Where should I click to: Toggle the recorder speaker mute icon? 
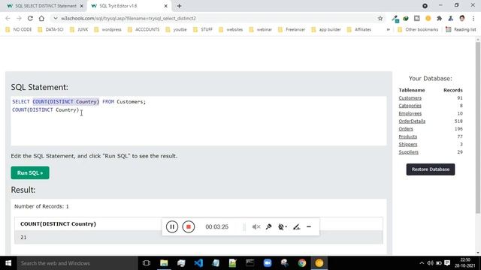pos(256,226)
